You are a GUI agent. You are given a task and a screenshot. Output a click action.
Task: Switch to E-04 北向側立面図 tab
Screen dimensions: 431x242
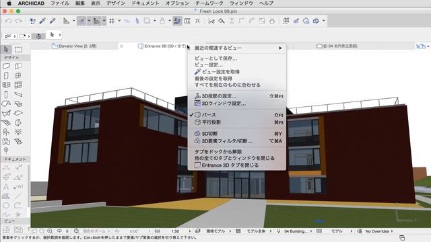coord(337,46)
